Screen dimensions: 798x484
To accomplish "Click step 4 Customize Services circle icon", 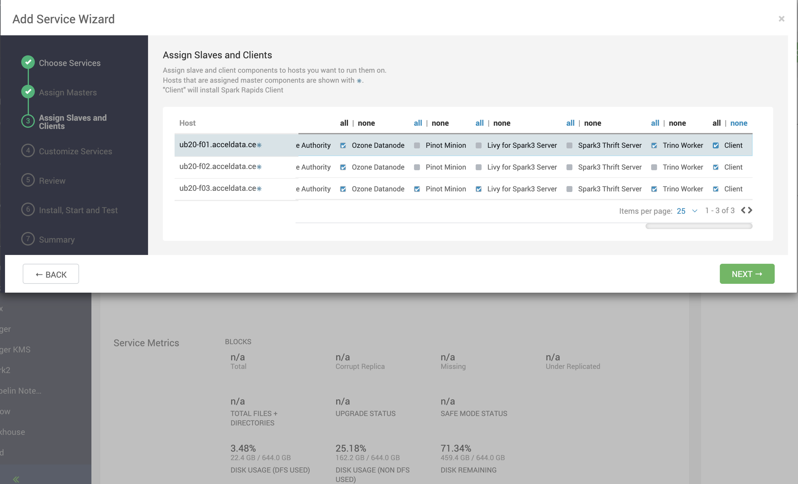I will coord(28,151).
